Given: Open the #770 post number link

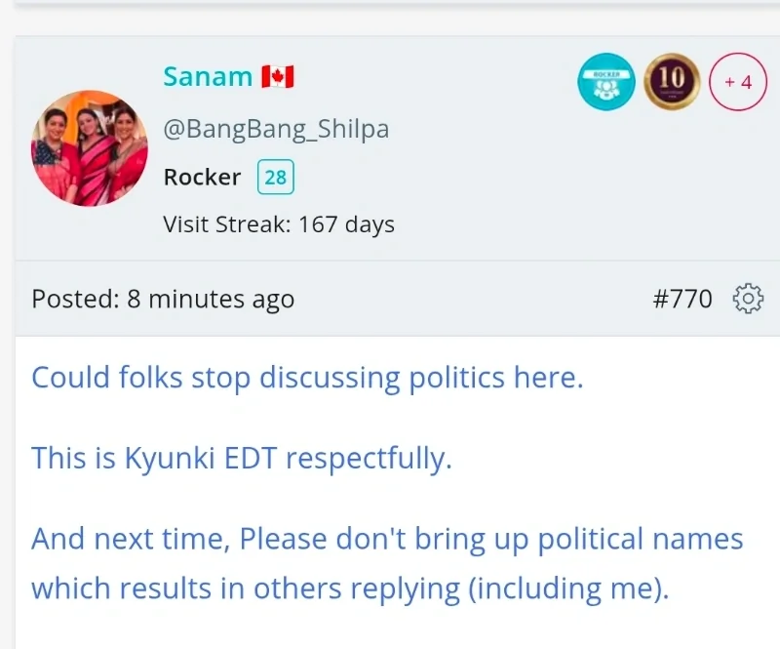Looking at the screenshot, I should click(x=682, y=299).
